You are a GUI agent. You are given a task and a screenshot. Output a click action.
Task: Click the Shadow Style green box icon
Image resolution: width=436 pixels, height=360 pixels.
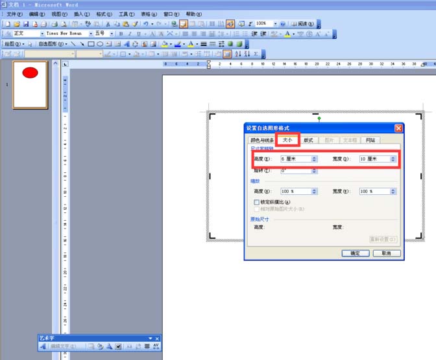pos(230,44)
